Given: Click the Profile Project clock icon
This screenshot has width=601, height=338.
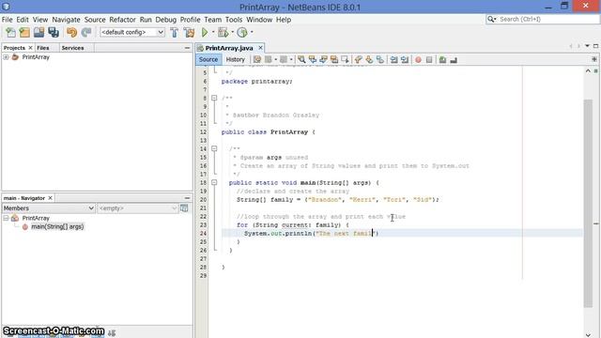Looking at the screenshot, I should (x=242, y=33).
